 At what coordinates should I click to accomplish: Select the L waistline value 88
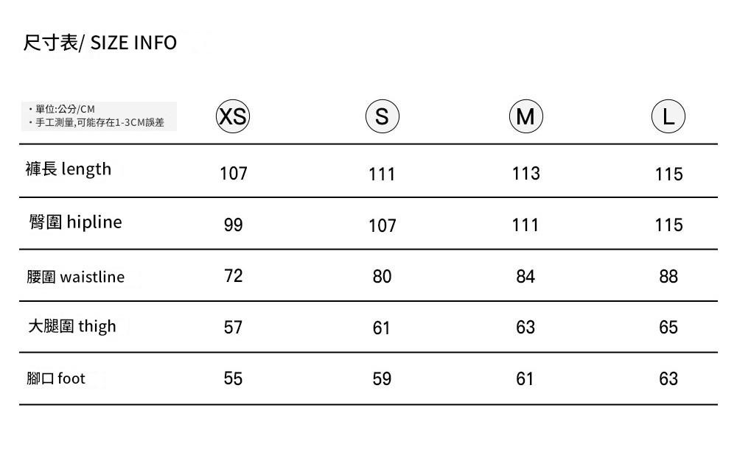click(668, 277)
